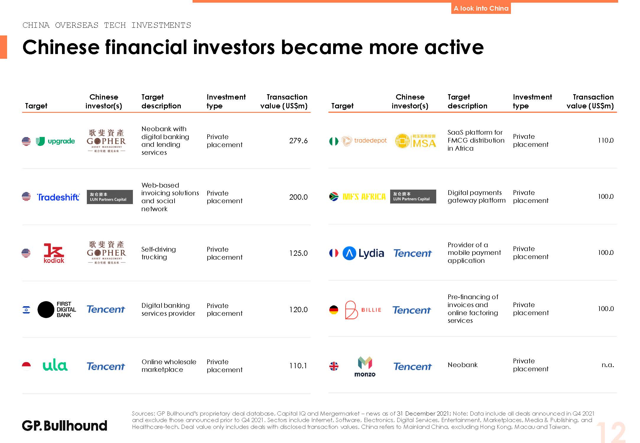Click the South Africa flag icon
This screenshot has height=443, width=640.
334,197
